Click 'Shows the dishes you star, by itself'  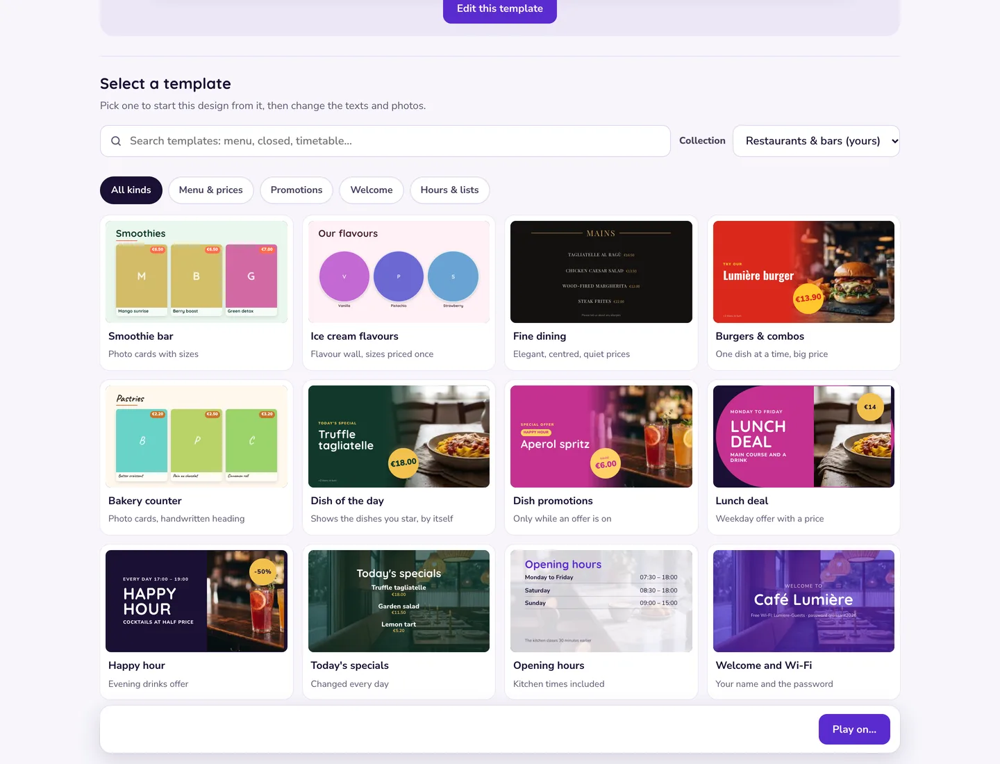382,519
